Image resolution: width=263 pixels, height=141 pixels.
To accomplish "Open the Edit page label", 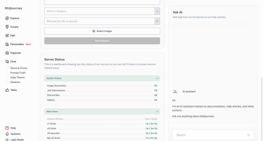I will pos(13,36).
